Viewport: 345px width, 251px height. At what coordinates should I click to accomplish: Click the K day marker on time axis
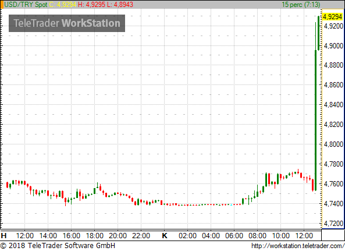click(x=165, y=236)
